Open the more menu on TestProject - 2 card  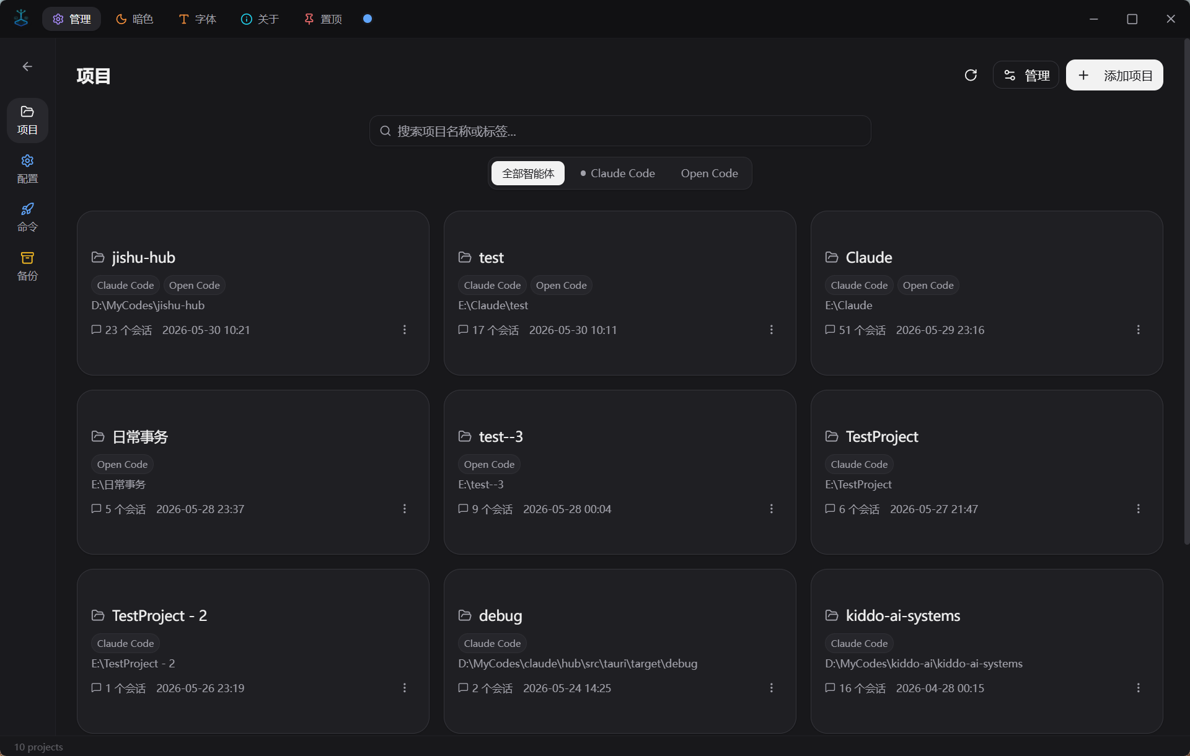[x=405, y=688]
